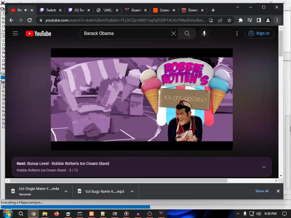
Task: Bookmark this page with the star icon
Action: (229, 20)
